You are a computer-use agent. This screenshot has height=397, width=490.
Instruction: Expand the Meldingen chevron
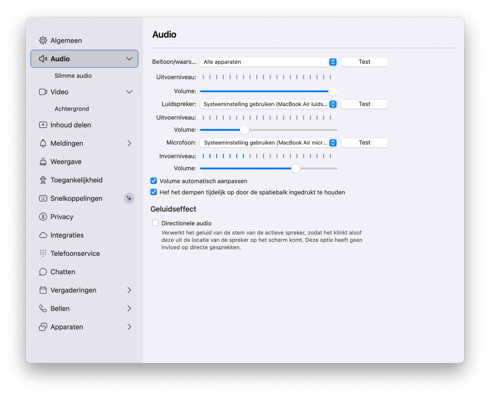coord(129,143)
